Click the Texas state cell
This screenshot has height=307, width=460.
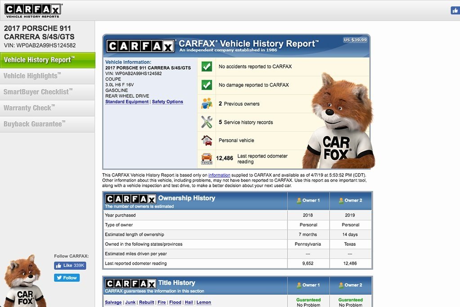(x=350, y=244)
